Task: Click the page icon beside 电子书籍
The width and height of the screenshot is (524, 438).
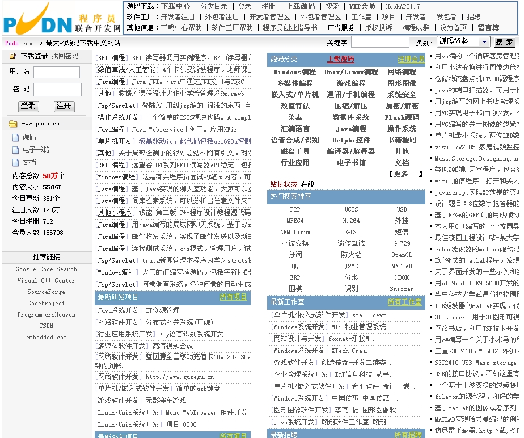Action: pyautogui.click(x=16, y=150)
